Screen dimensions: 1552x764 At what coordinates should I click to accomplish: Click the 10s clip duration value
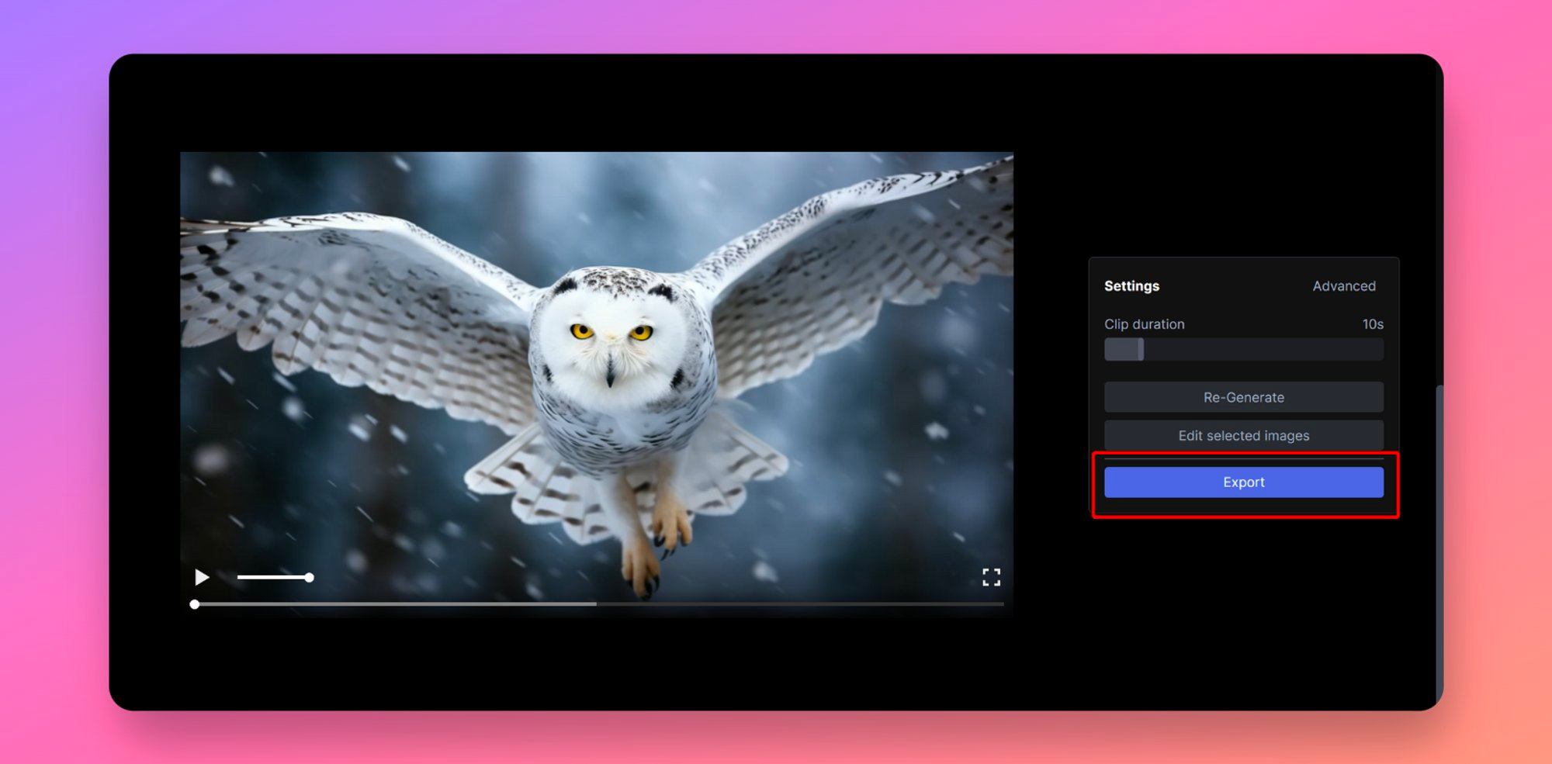coord(1373,324)
